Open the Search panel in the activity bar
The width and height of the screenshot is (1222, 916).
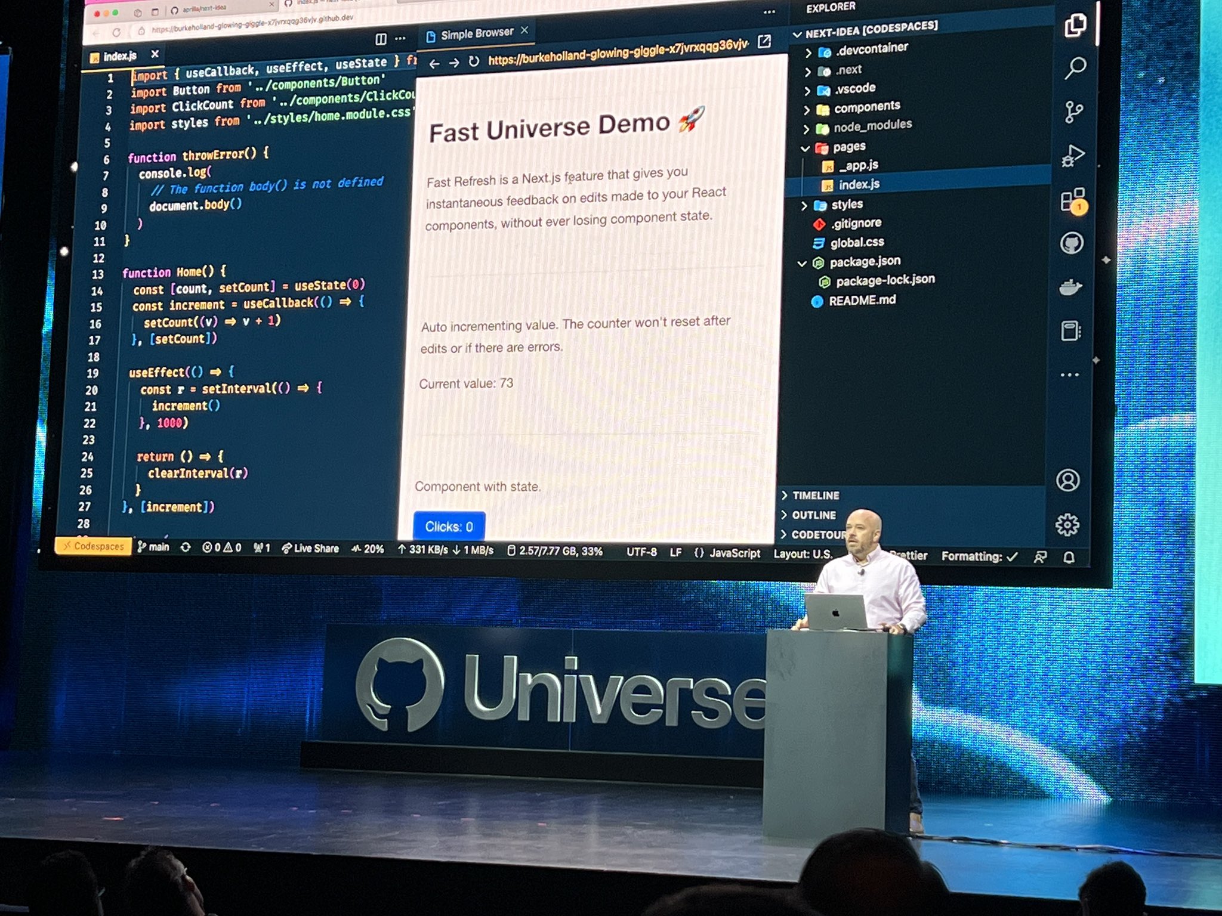(1074, 69)
